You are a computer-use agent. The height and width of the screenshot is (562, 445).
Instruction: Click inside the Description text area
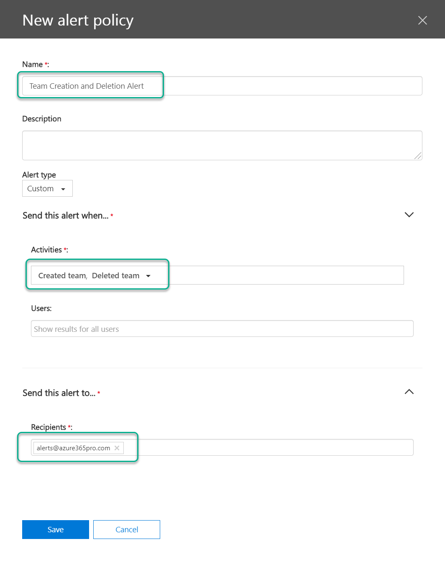tap(222, 145)
